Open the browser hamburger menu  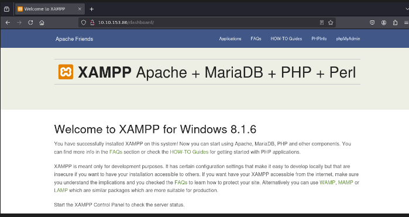pyautogui.click(x=407, y=23)
